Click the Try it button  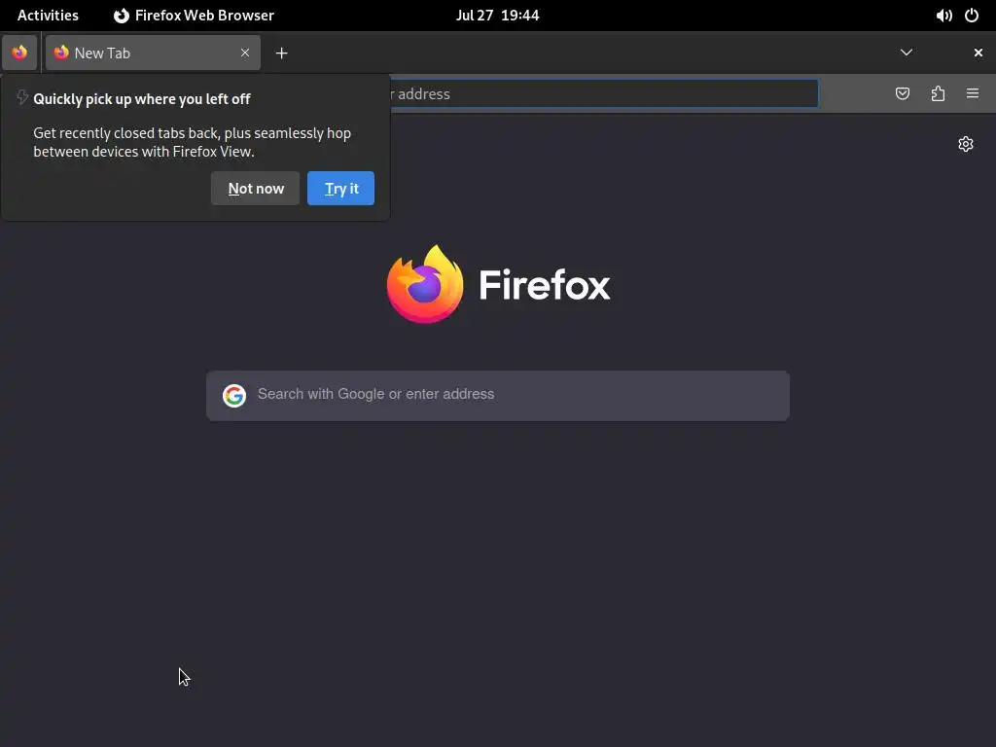(x=341, y=189)
